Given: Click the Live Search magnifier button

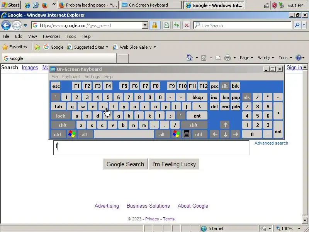Looking at the screenshot, I should 297,25.
